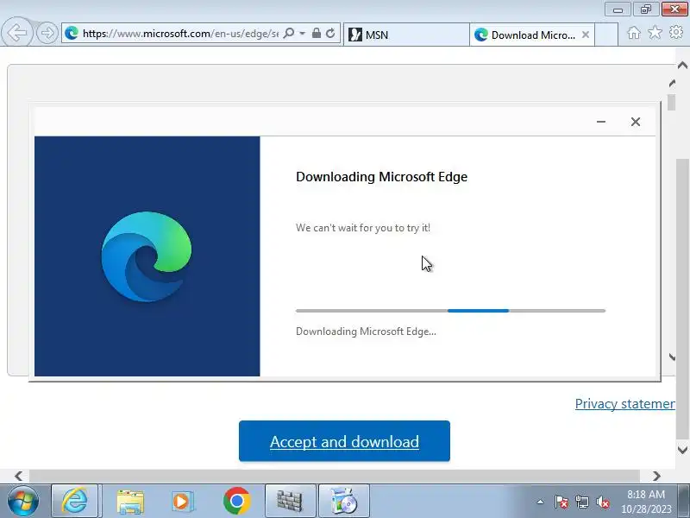690x518 pixels.
Task: Launch Windows Media Player from taskbar
Action: [182, 502]
